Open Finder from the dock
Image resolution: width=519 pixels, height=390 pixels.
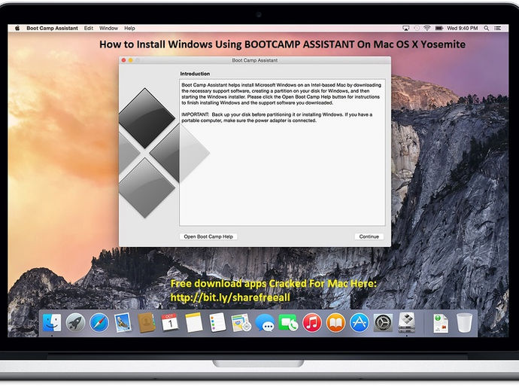point(52,323)
